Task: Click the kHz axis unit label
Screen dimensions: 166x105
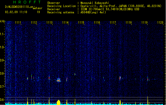Action: [x=2, y=21]
